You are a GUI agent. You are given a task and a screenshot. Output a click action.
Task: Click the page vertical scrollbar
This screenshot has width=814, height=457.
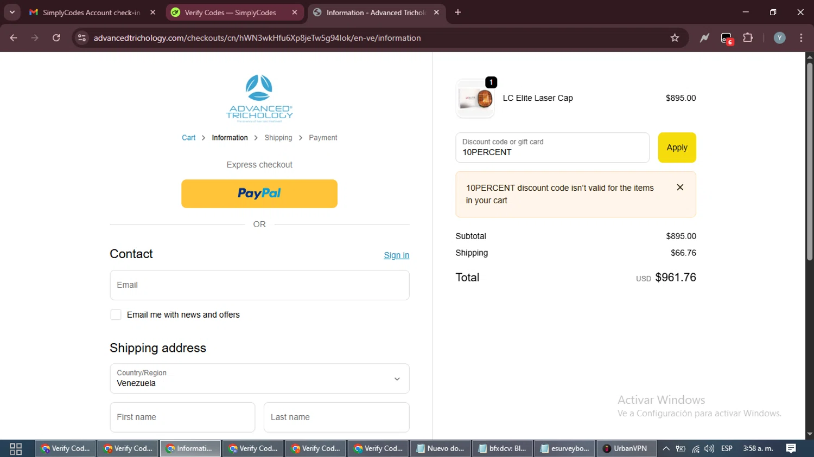pyautogui.click(x=810, y=162)
